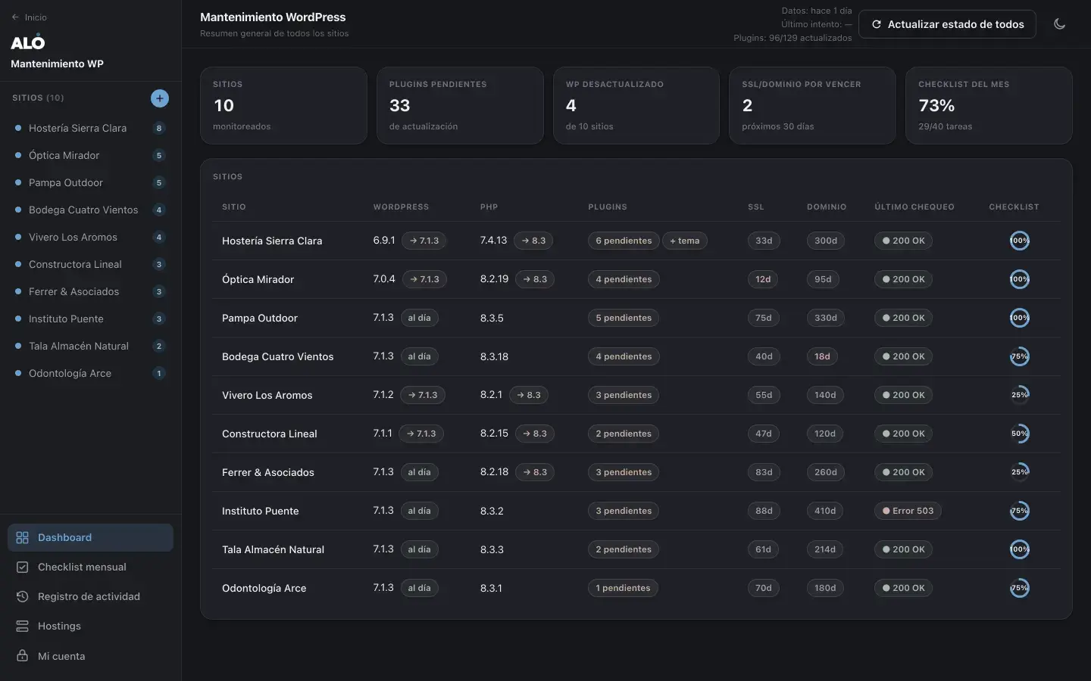Select Hostería Sierra Clara in sidebar
This screenshot has width=1091, height=681.
tap(90, 128)
